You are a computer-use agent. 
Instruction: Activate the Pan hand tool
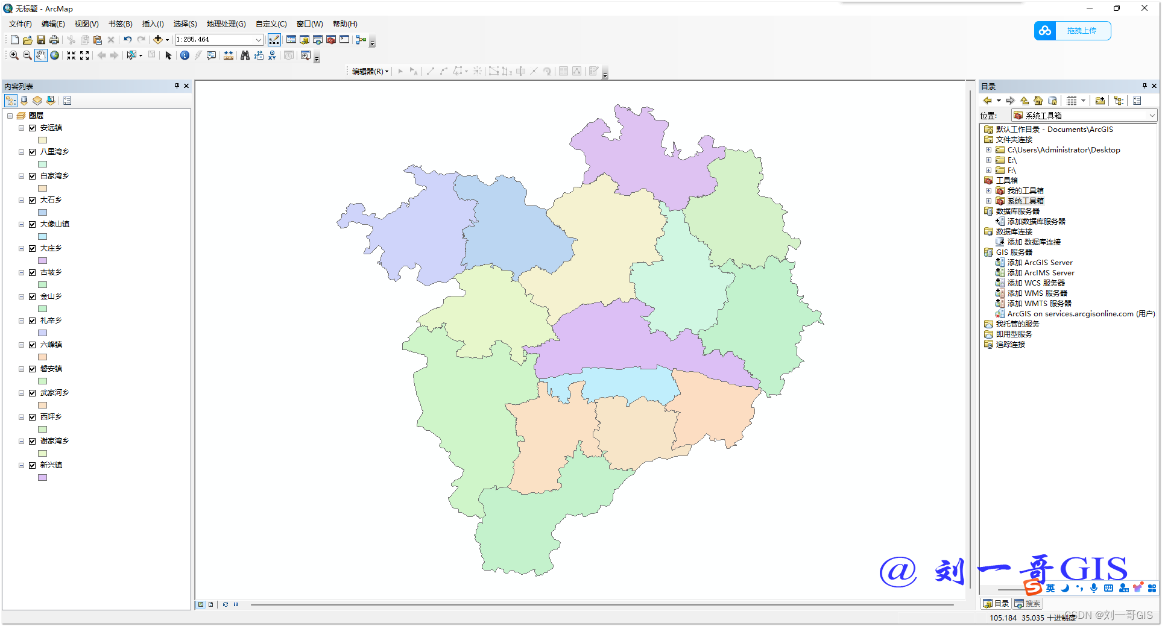40,55
